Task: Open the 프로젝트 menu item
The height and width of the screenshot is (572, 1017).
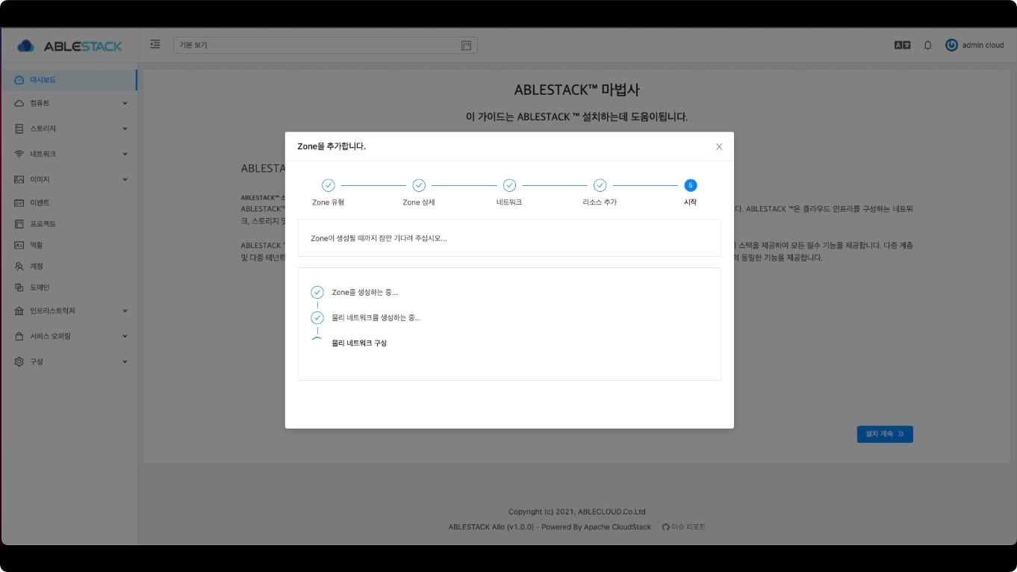Action: [x=69, y=224]
